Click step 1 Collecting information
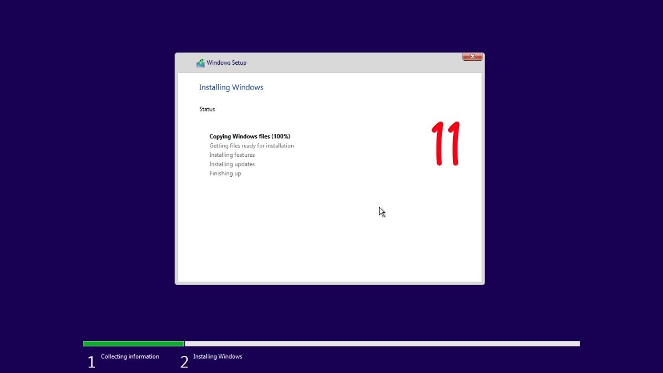Viewport: 663px width, 373px height. tap(130, 356)
